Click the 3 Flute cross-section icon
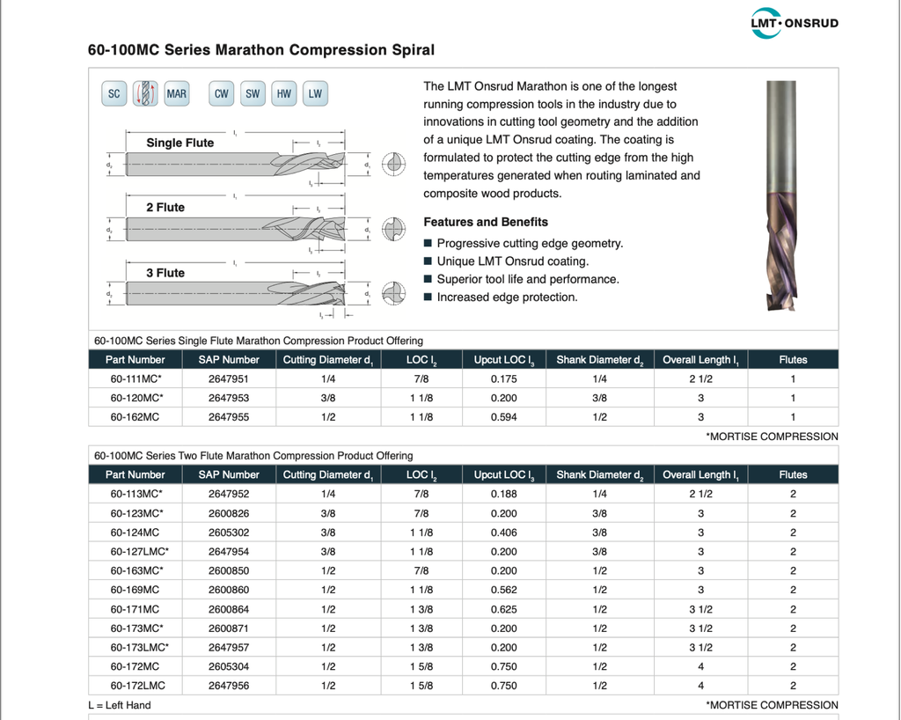Viewport: 901px width, 720px height. [393, 294]
